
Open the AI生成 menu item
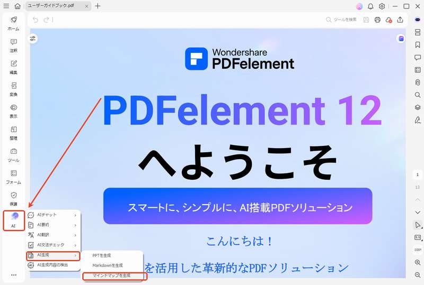pyautogui.click(x=54, y=255)
